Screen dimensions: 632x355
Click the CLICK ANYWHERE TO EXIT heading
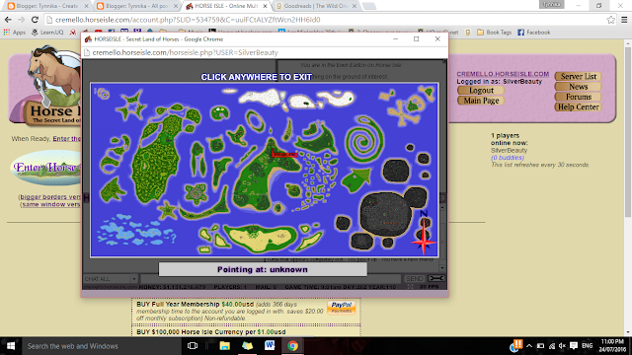(x=257, y=77)
